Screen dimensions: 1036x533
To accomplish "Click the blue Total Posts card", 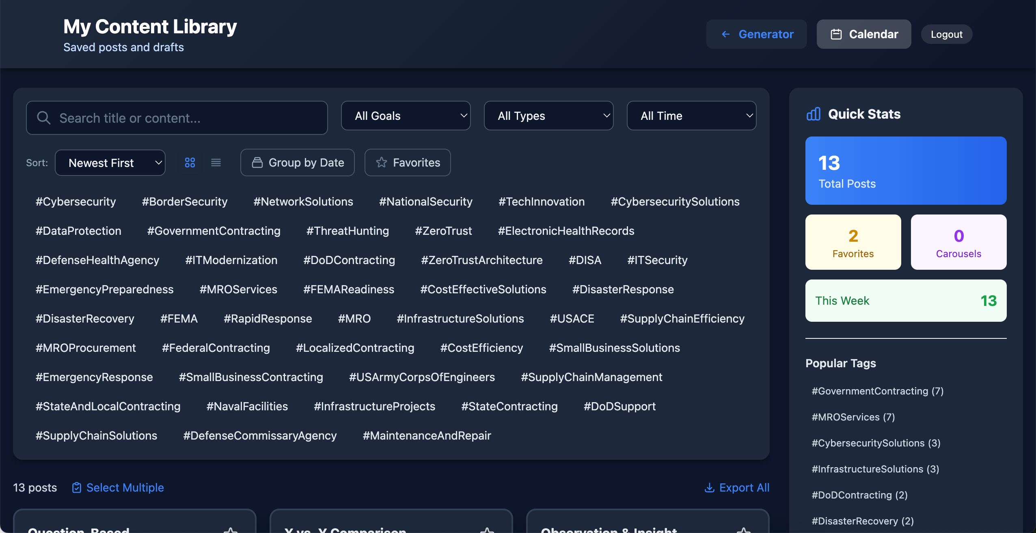I will coord(906,171).
